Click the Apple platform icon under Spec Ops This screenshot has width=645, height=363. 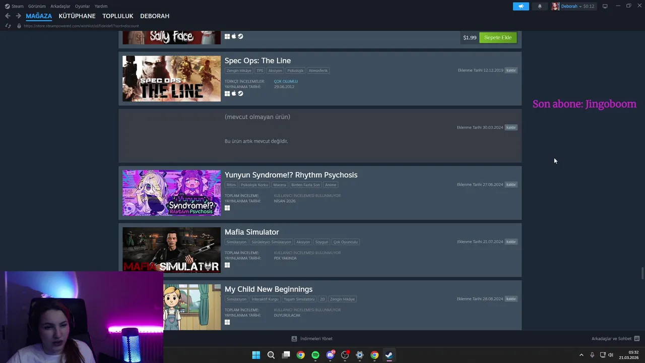click(x=234, y=93)
